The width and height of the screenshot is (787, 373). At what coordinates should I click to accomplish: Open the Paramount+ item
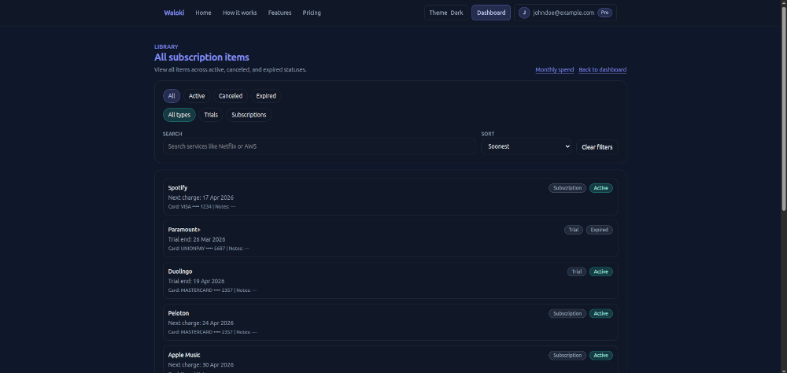(390, 238)
